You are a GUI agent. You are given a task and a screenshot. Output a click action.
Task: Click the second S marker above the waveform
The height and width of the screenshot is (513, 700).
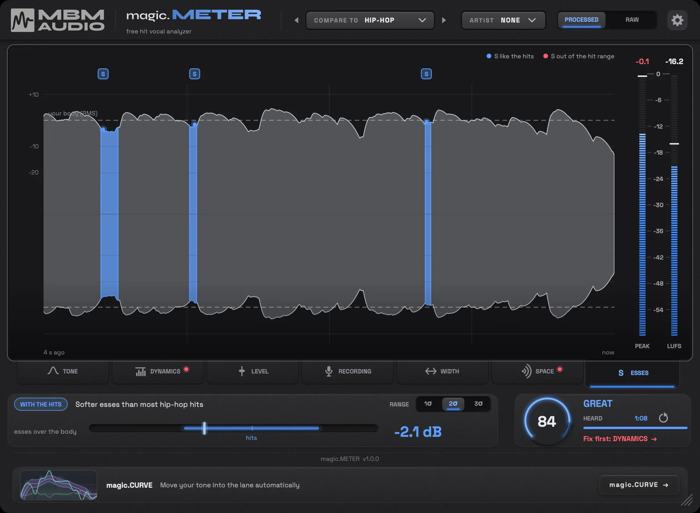click(x=194, y=74)
